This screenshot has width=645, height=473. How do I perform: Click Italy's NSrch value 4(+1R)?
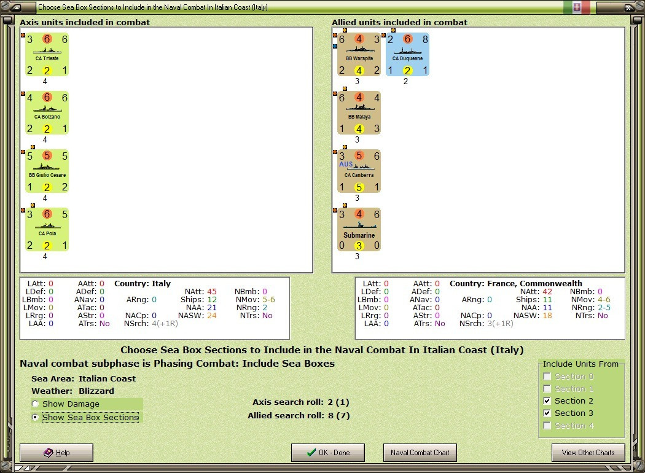(x=165, y=324)
